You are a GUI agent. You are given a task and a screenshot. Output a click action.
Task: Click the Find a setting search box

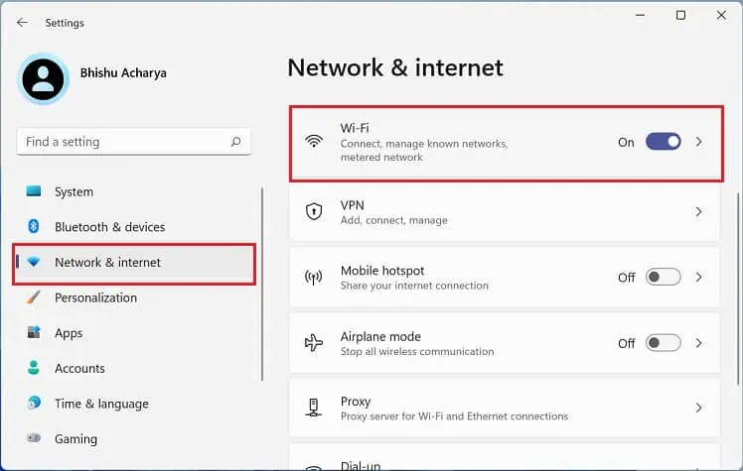(x=124, y=142)
